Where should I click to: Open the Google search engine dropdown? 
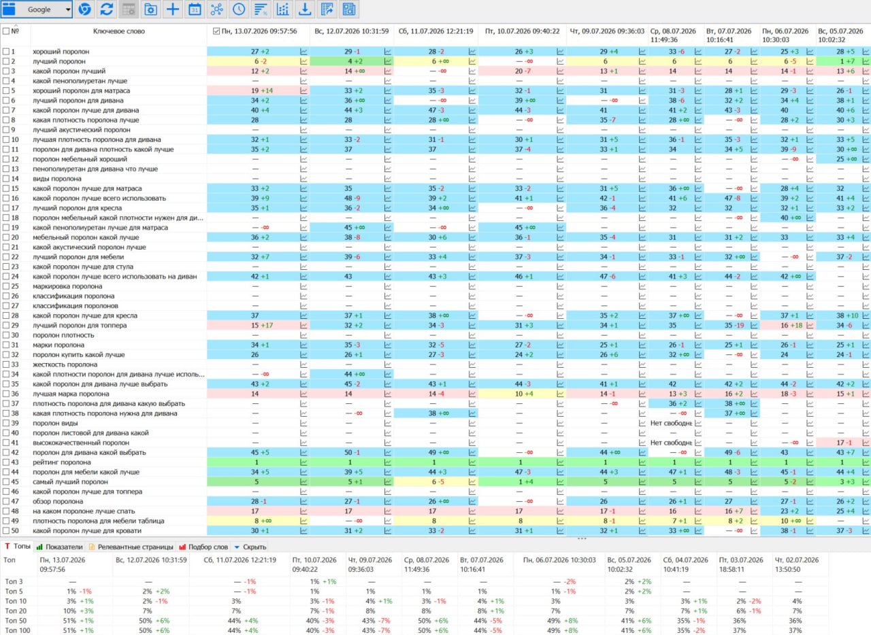coord(37,10)
